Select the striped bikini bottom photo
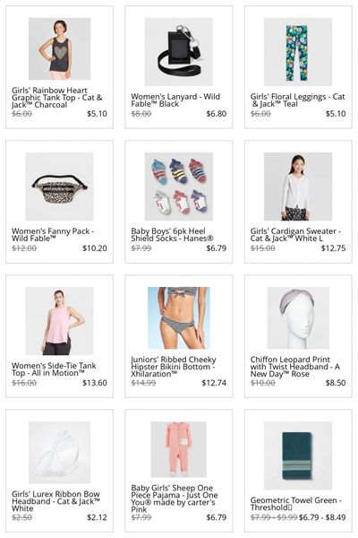Image resolution: width=358 pixels, height=538 pixels. point(178,317)
